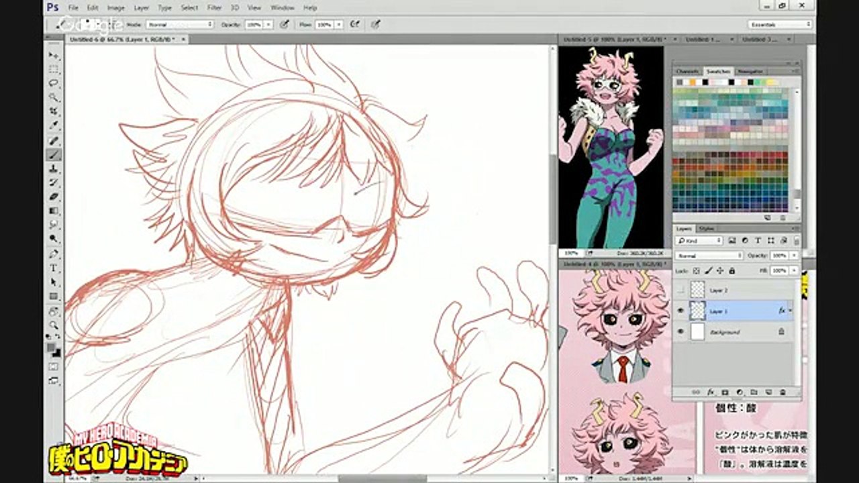Select the Gradient tool

[x=54, y=211]
